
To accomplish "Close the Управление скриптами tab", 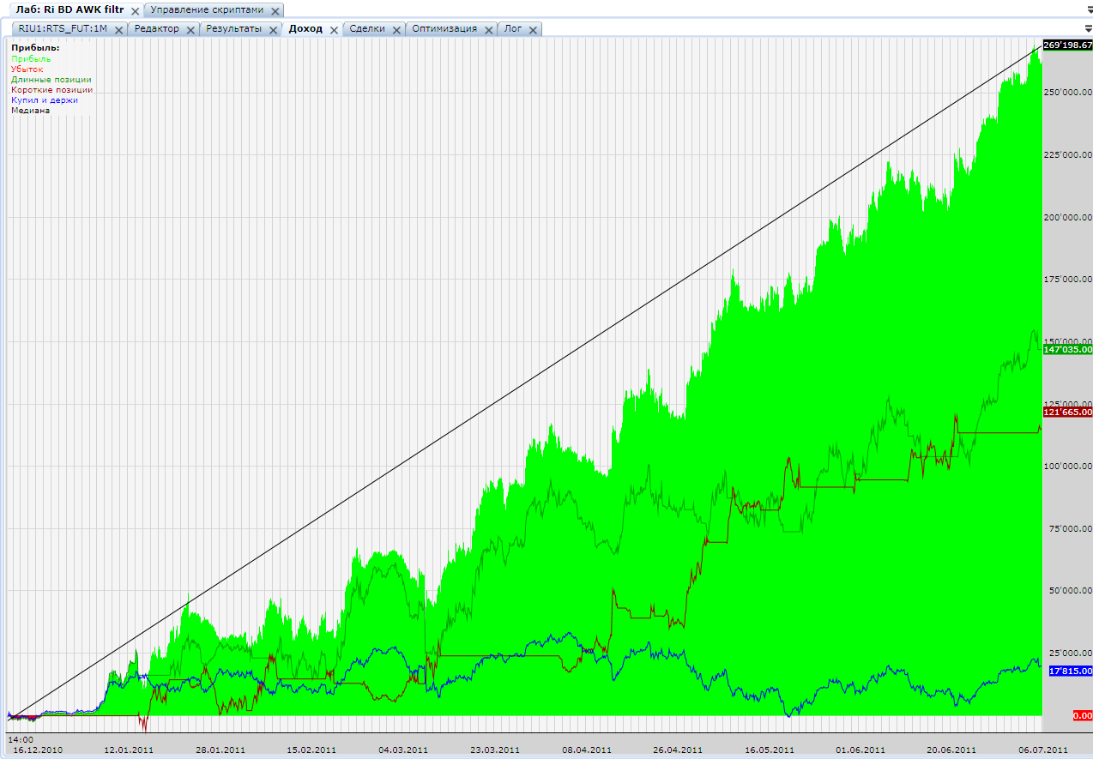I will click(275, 11).
